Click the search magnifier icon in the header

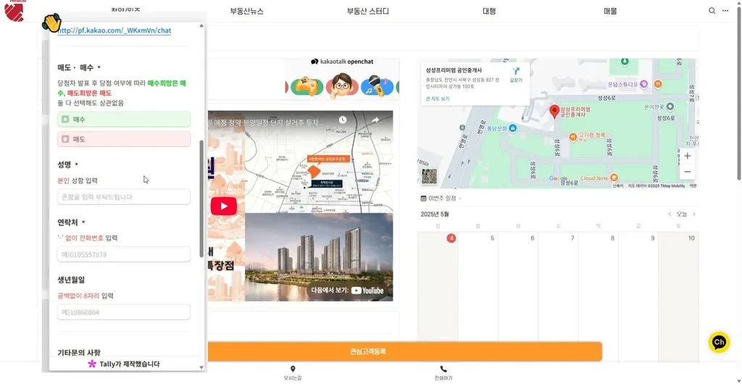712,11
